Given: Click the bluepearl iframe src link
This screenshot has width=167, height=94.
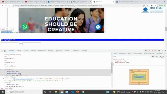Looking at the screenshot, I should click(23, 79).
